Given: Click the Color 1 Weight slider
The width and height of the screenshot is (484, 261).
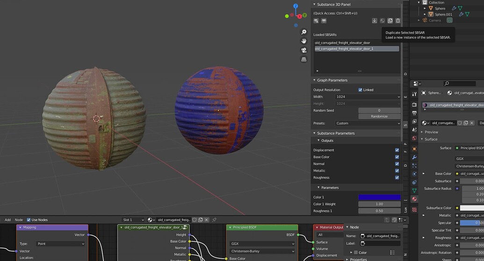Looking at the screenshot, I should tap(379, 204).
